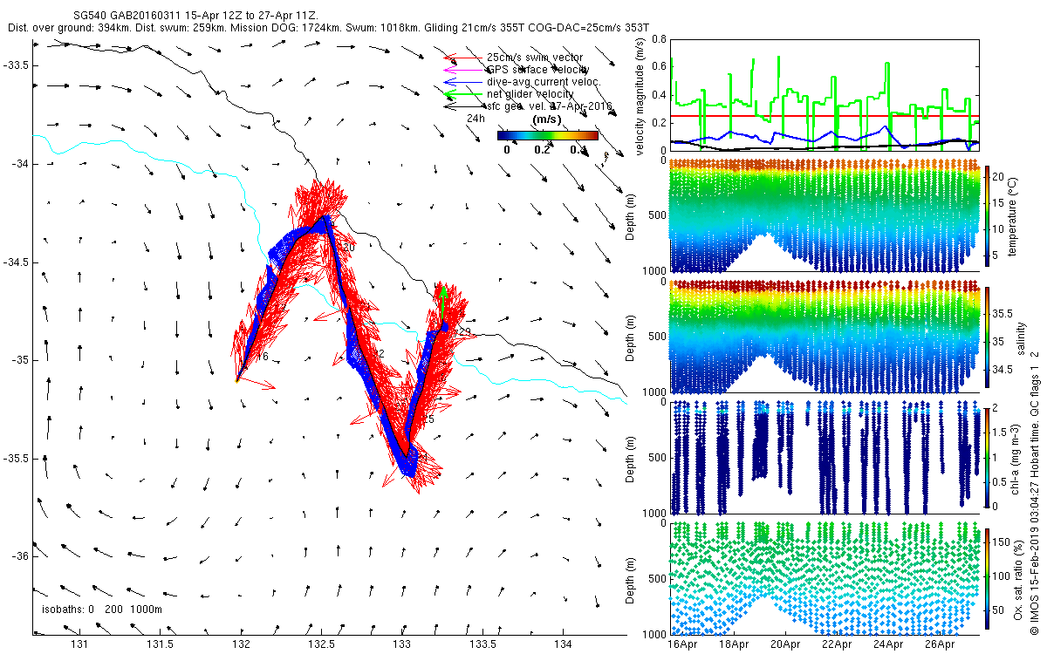Click the 'chl-a (mg m-3)' colorbar label
Screen dimensions: 1047x654
1015,459
